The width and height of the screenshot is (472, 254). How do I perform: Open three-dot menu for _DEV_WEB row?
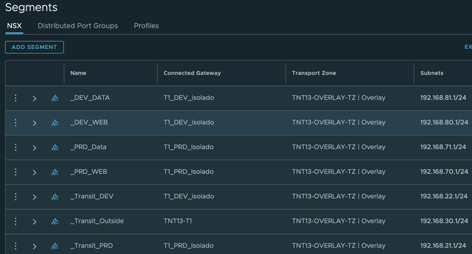click(16, 123)
